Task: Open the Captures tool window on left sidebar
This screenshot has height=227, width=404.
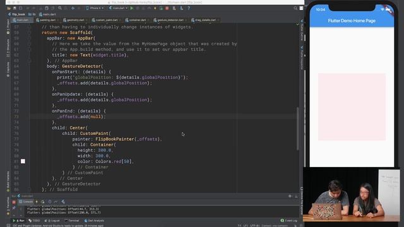Action: (x=8, y=69)
